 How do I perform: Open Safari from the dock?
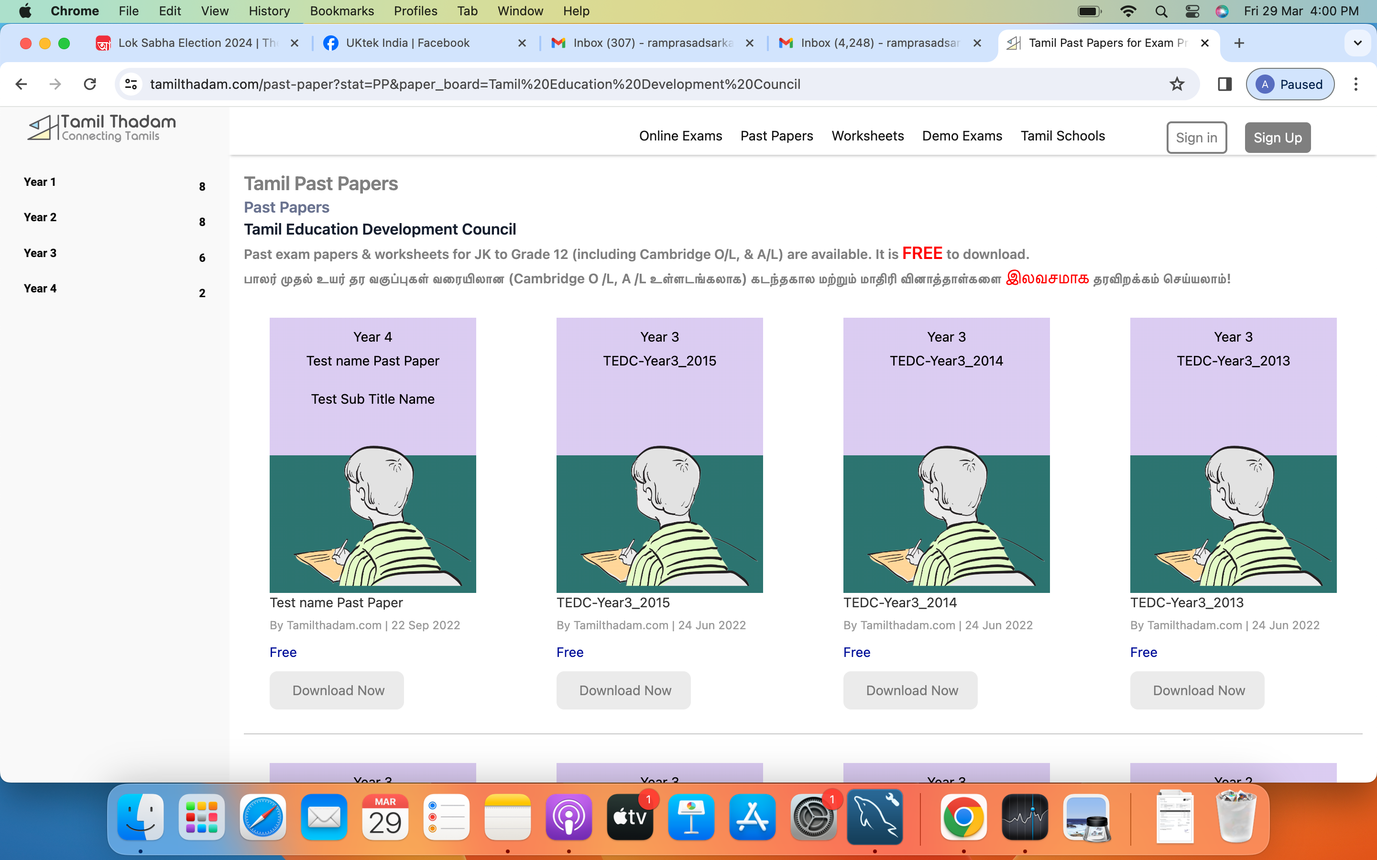[262, 817]
